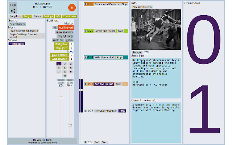Set loop count to 4
This screenshot has width=232, height=145.
click(59, 68)
